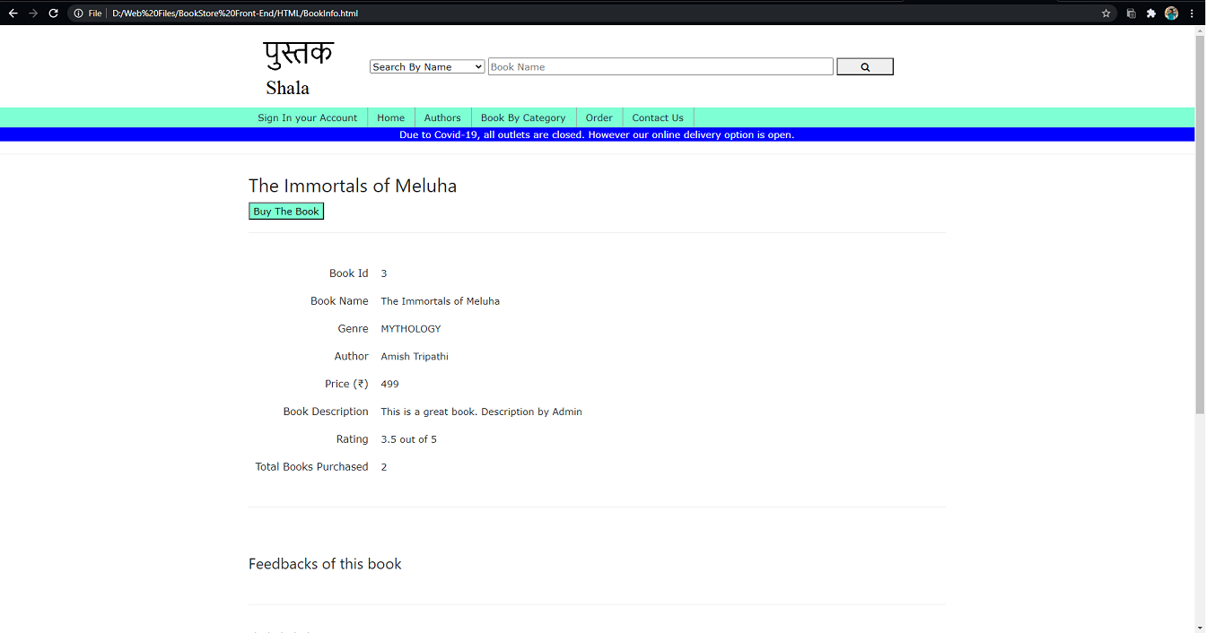Open the Authors page
Image resolution: width=1206 pixels, height=633 pixels.
pos(442,117)
